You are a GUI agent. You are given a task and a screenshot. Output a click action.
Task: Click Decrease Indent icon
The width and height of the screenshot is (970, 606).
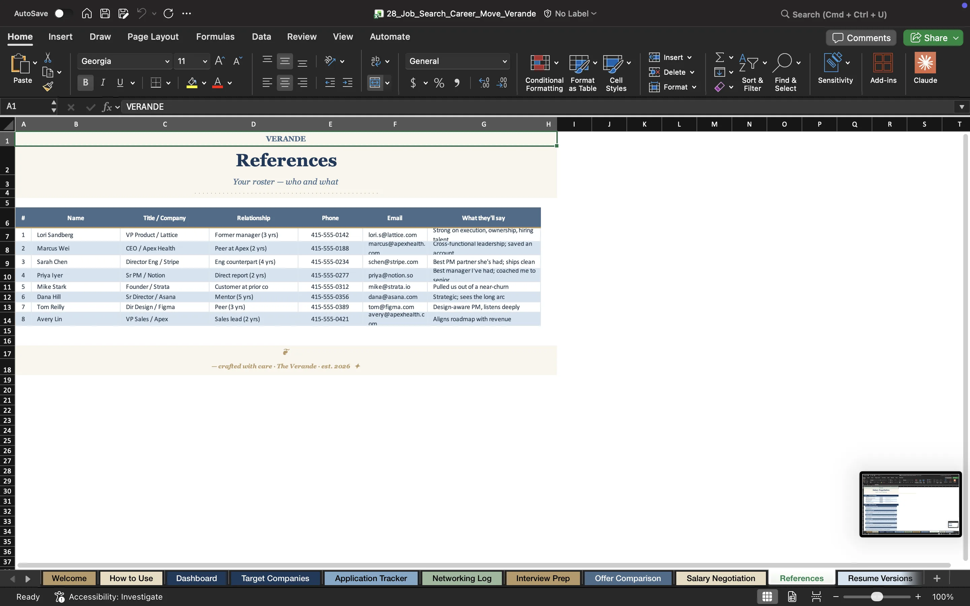(330, 83)
